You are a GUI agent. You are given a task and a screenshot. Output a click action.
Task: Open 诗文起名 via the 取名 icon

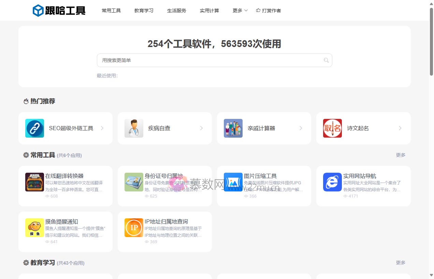[x=332, y=128]
